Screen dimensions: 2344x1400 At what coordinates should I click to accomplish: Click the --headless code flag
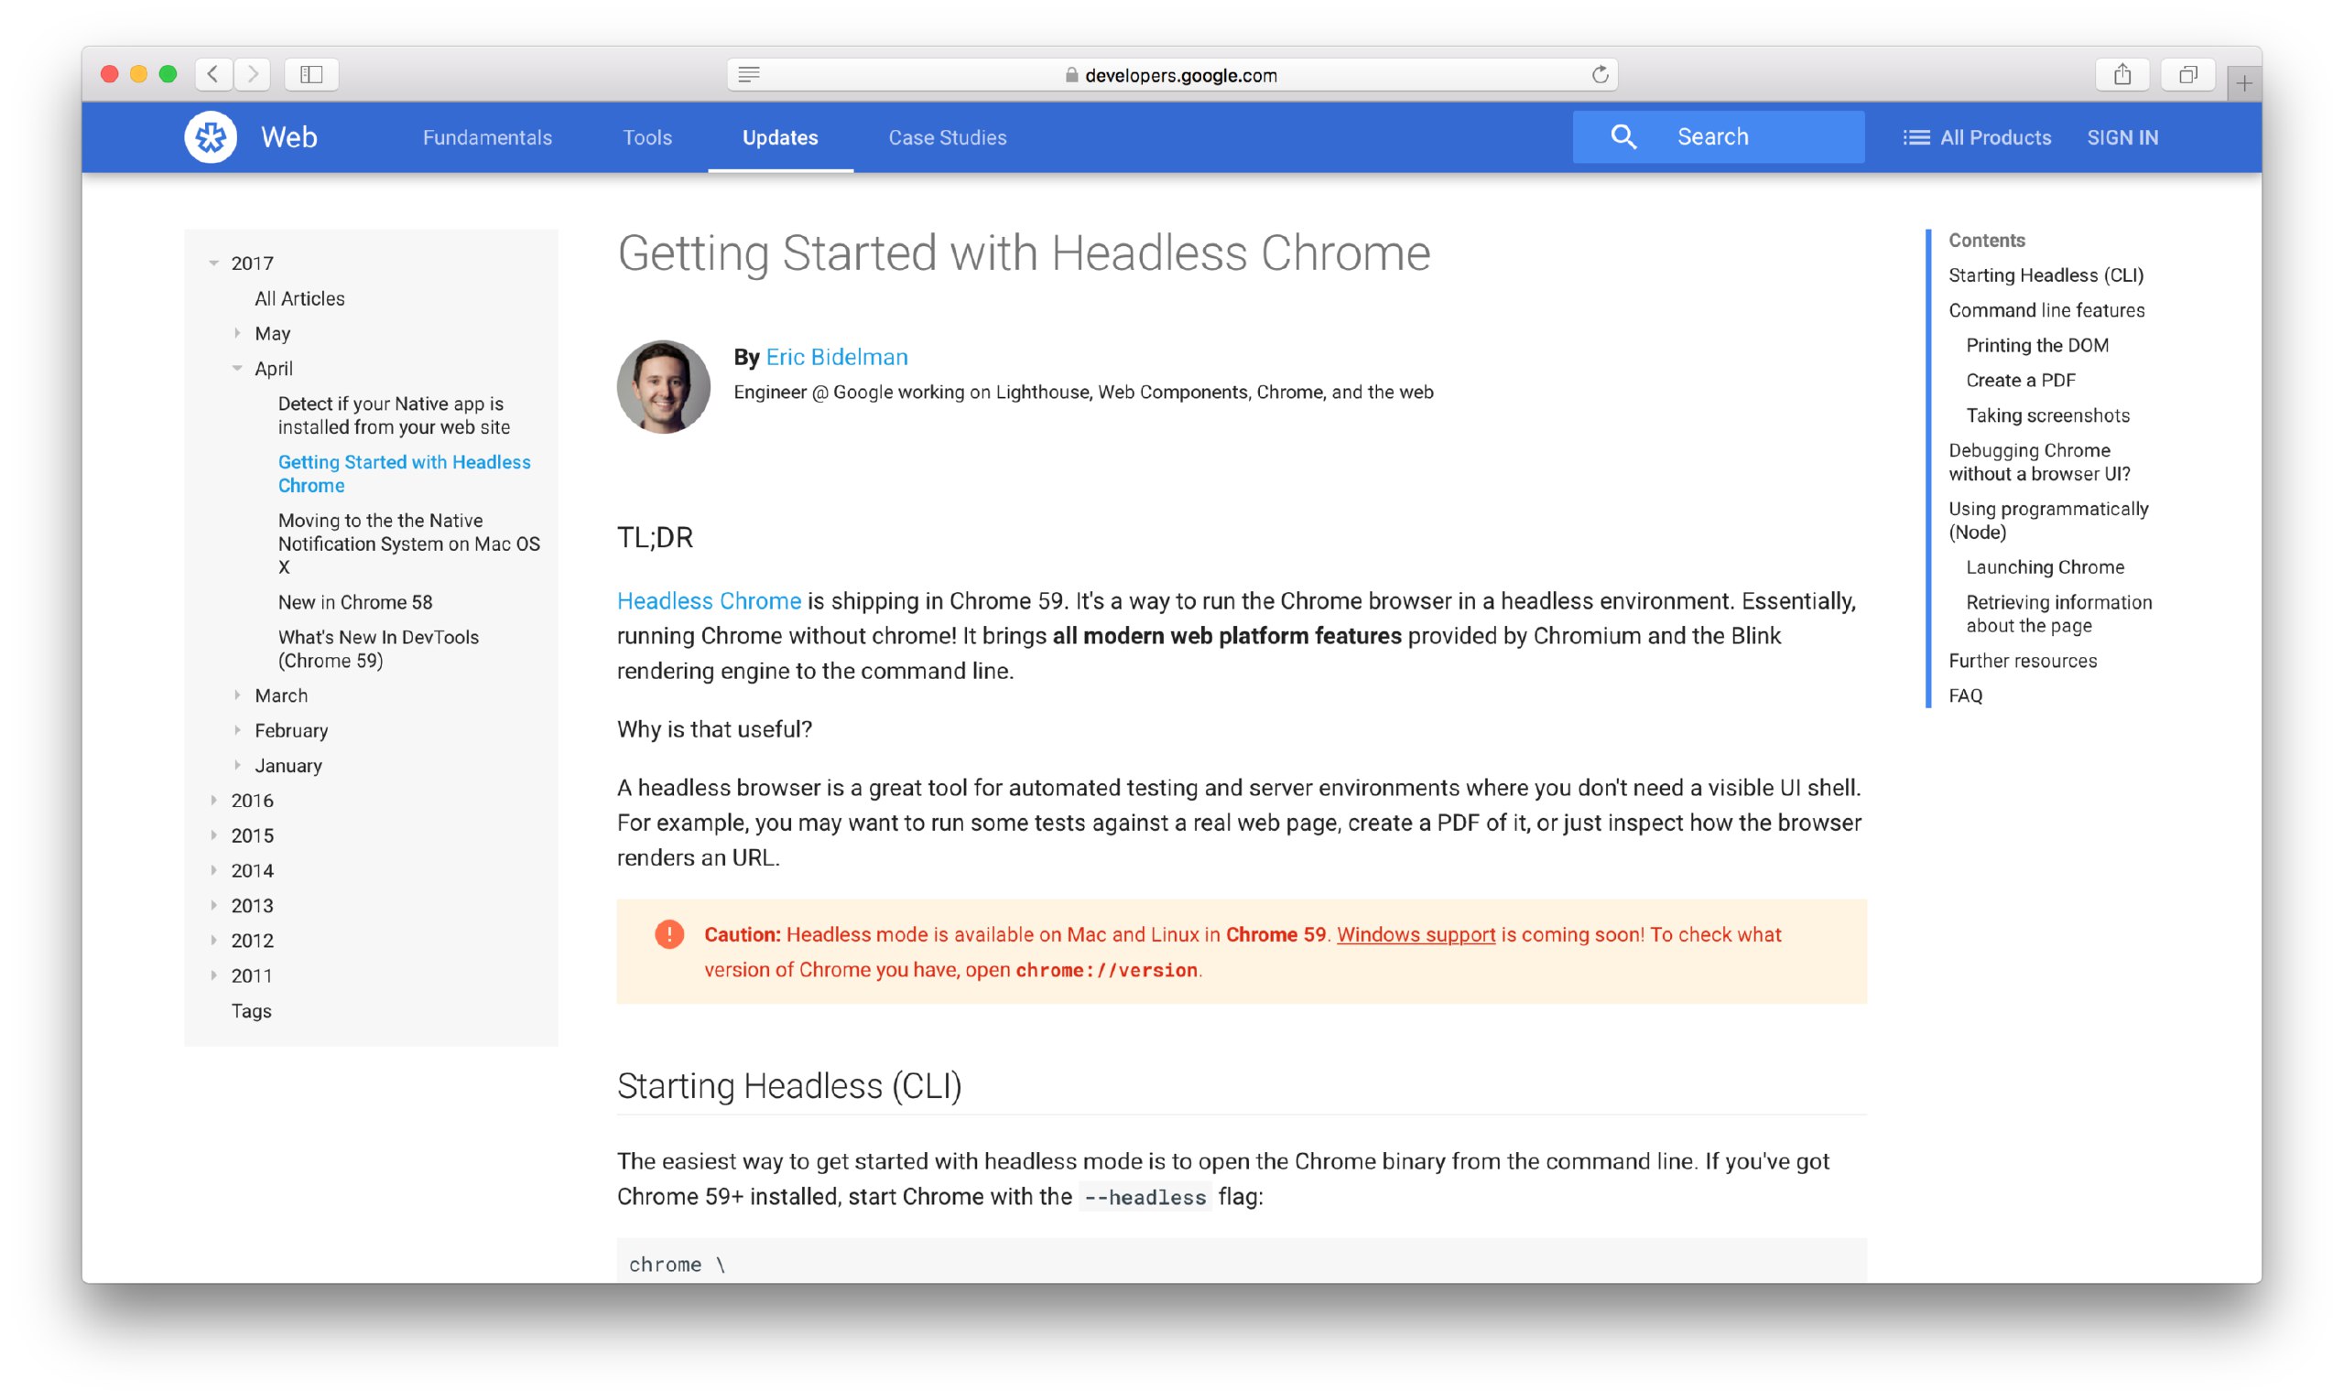[1145, 1197]
